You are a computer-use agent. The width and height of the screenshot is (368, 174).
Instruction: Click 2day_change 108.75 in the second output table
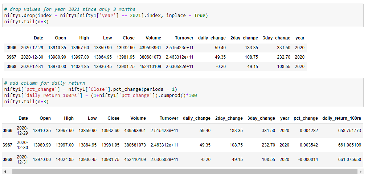click(x=236, y=145)
